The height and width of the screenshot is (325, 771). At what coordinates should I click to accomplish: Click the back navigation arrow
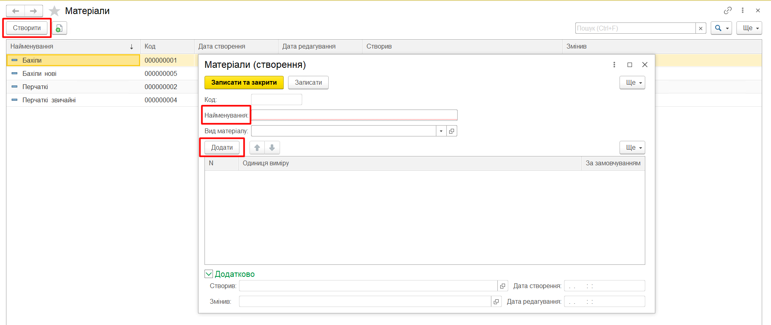point(16,11)
